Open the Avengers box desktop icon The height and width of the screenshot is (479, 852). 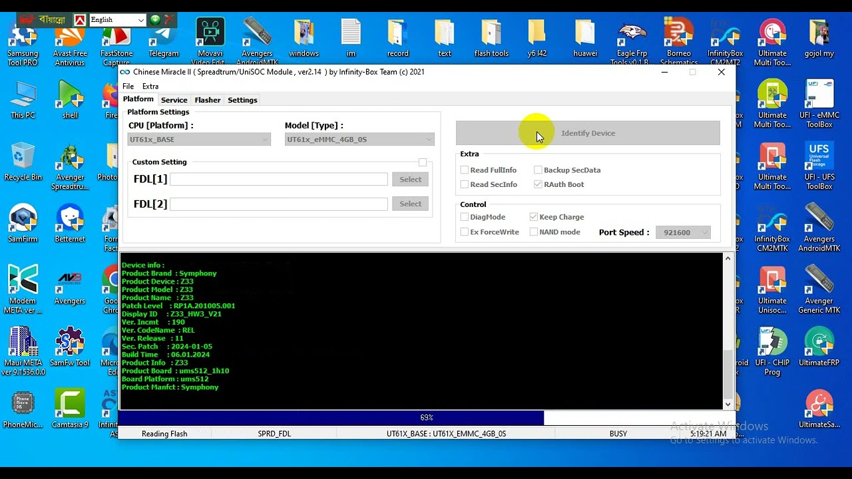tap(70, 285)
